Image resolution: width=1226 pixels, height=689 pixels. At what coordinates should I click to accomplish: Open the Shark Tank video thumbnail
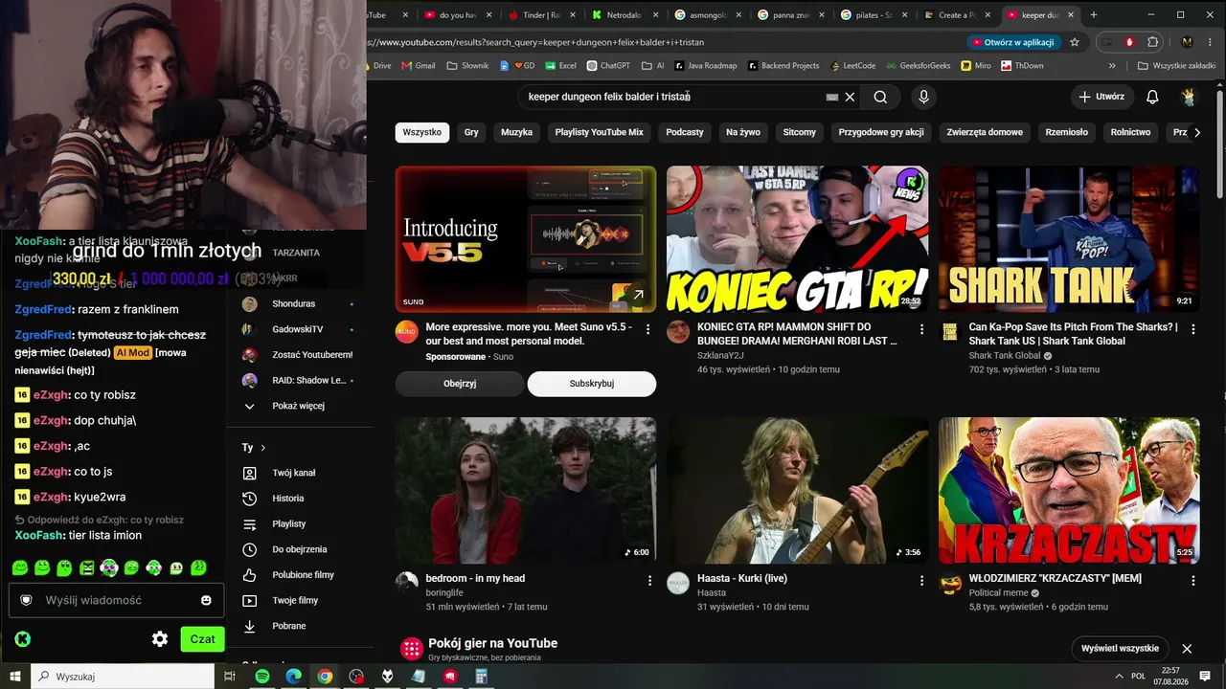(x=1069, y=239)
